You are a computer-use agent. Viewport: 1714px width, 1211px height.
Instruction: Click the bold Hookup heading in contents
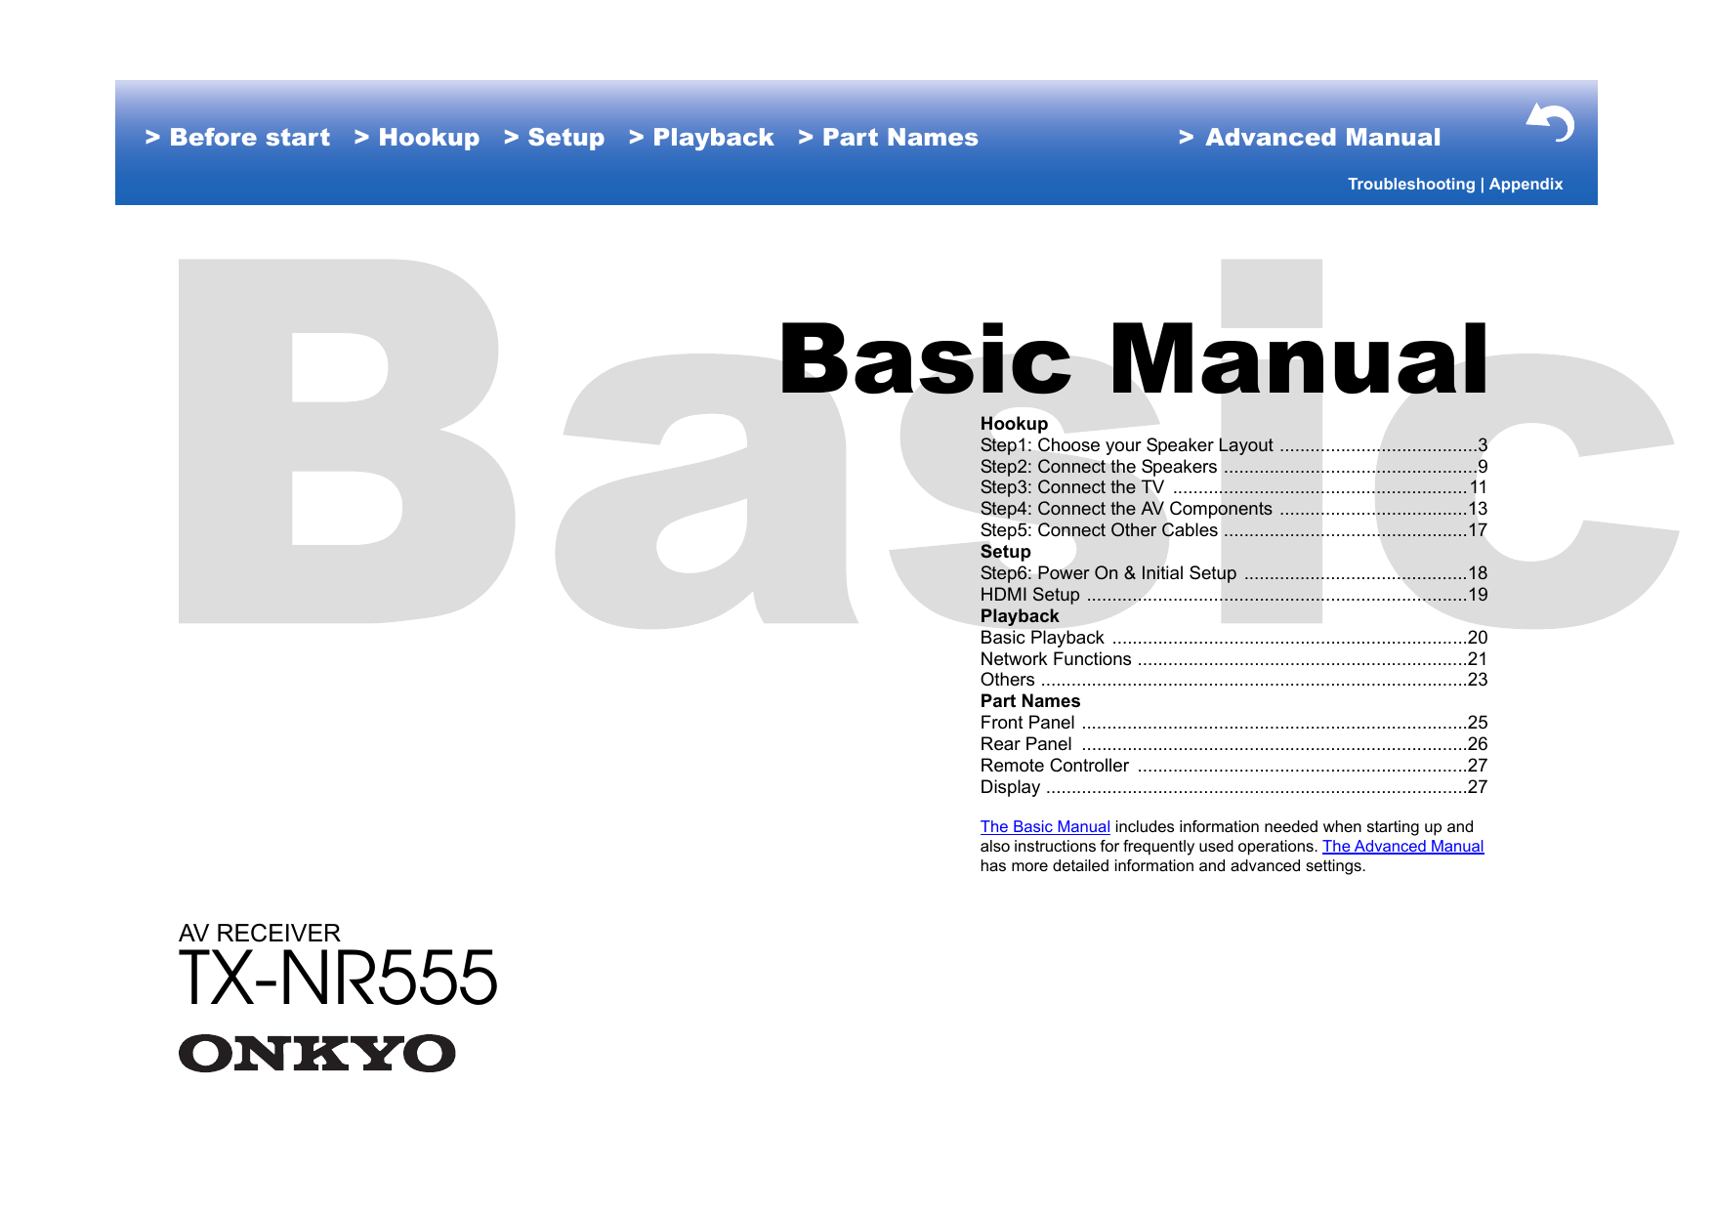1014,424
